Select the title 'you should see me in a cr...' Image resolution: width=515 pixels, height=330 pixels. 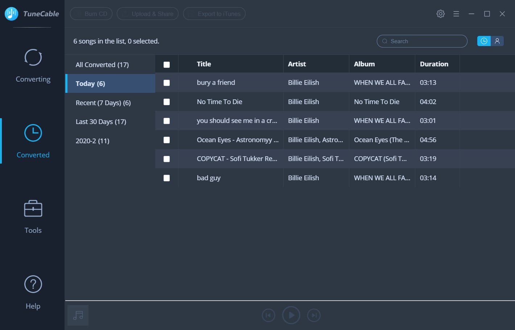[x=237, y=121]
